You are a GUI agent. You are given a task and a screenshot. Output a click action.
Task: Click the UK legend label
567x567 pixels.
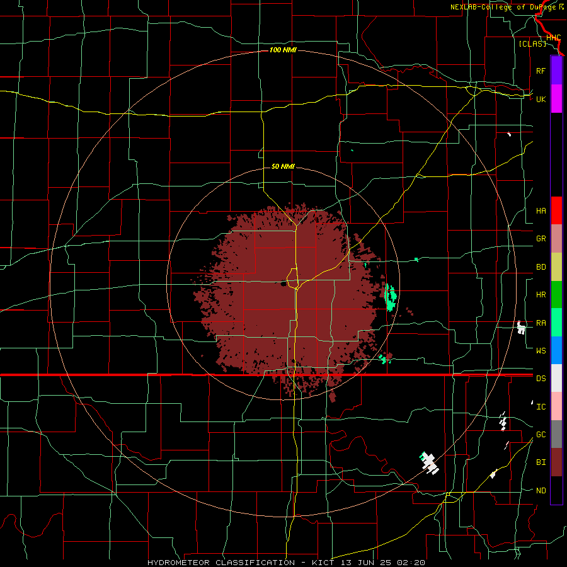541,99
